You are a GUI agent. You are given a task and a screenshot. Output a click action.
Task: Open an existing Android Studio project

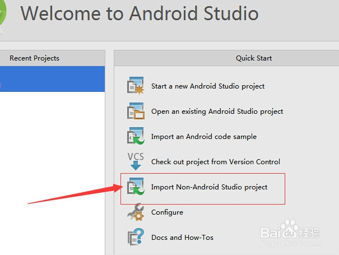pos(217,112)
